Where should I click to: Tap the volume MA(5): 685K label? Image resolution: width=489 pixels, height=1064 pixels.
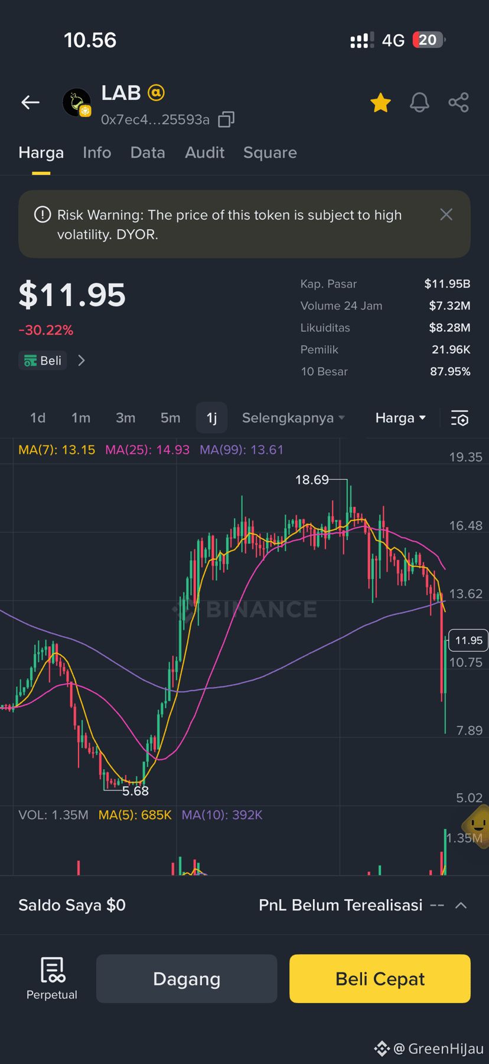coord(135,815)
